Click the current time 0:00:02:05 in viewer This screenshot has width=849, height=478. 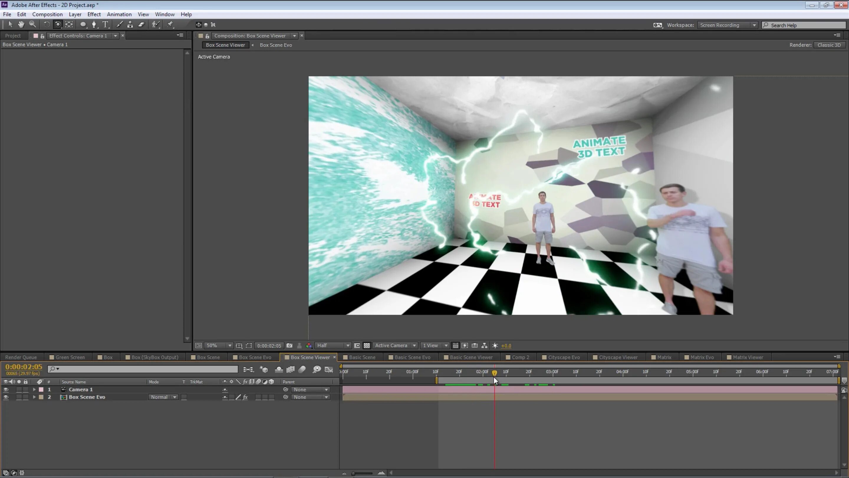(x=269, y=346)
